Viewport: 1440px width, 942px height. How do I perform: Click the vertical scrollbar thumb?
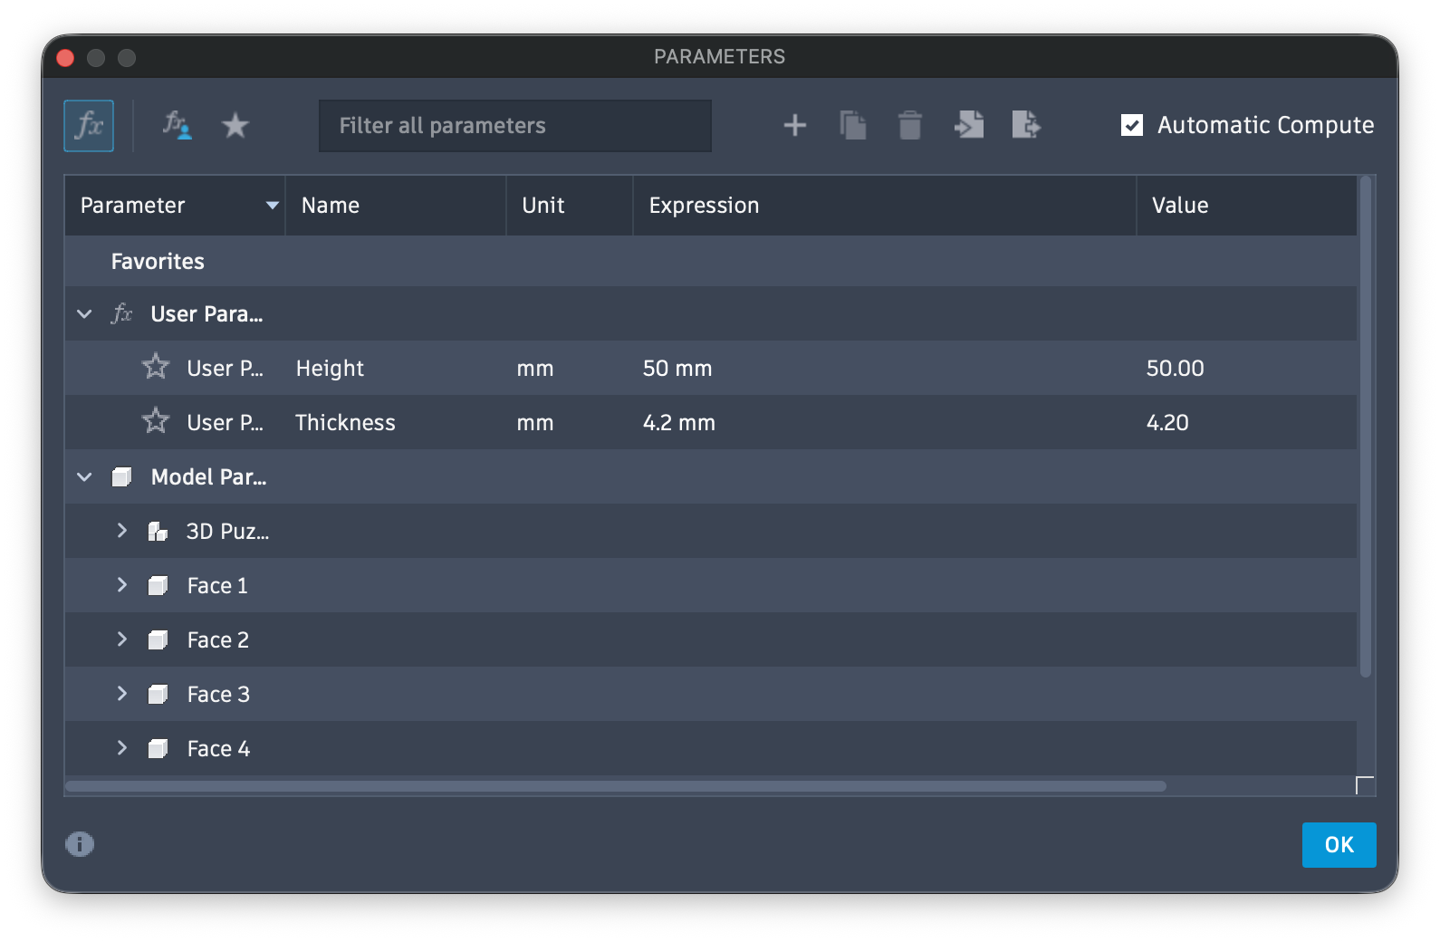click(1366, 426)
